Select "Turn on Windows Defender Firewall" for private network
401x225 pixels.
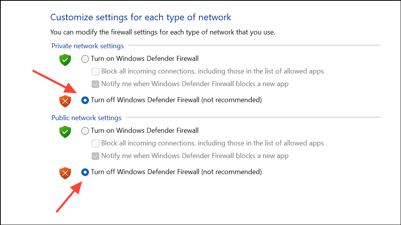tap(85, 59)
